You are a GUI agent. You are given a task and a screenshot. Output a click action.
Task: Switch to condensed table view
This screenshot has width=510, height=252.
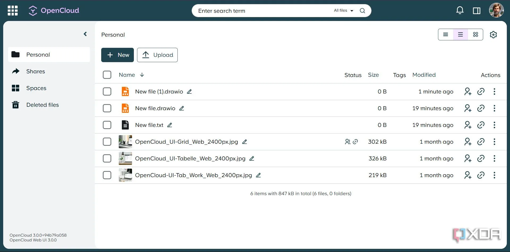(445, 35)
